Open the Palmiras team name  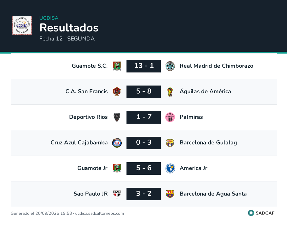coord(191,117)
